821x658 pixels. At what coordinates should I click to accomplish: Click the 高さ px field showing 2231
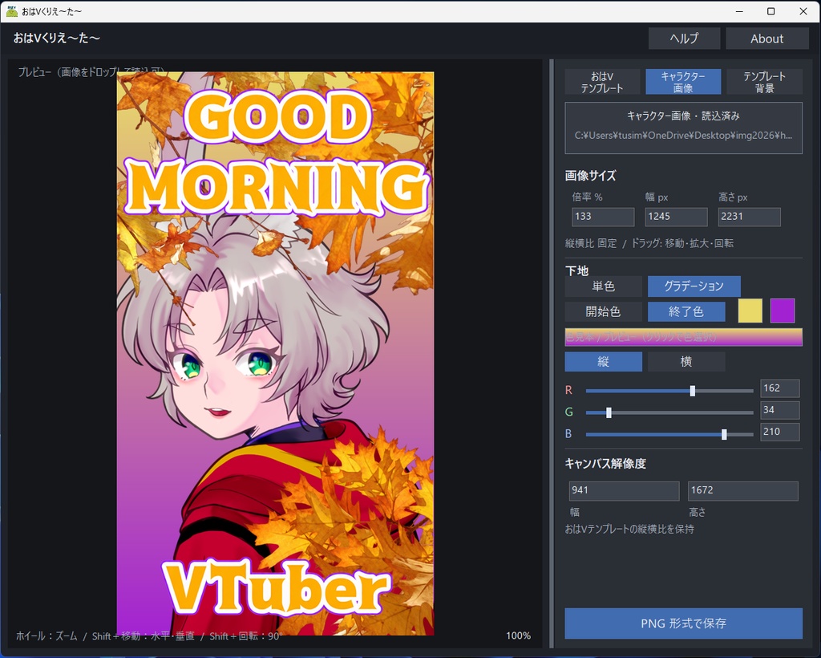(750, 217)
